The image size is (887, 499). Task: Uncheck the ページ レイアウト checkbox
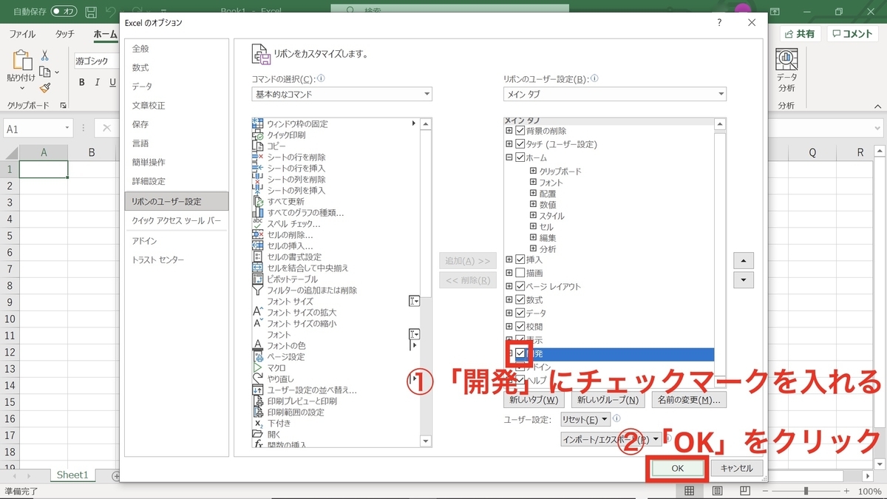pyautogui.click(x=520, y=286)
